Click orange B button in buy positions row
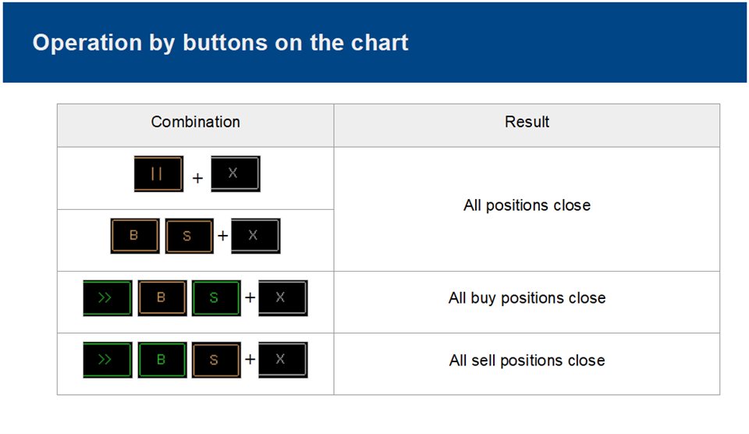 click(162, 298)
